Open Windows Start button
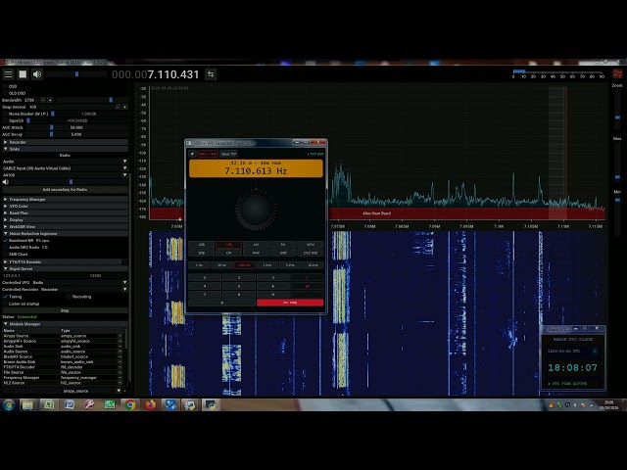 coord(9,404)
